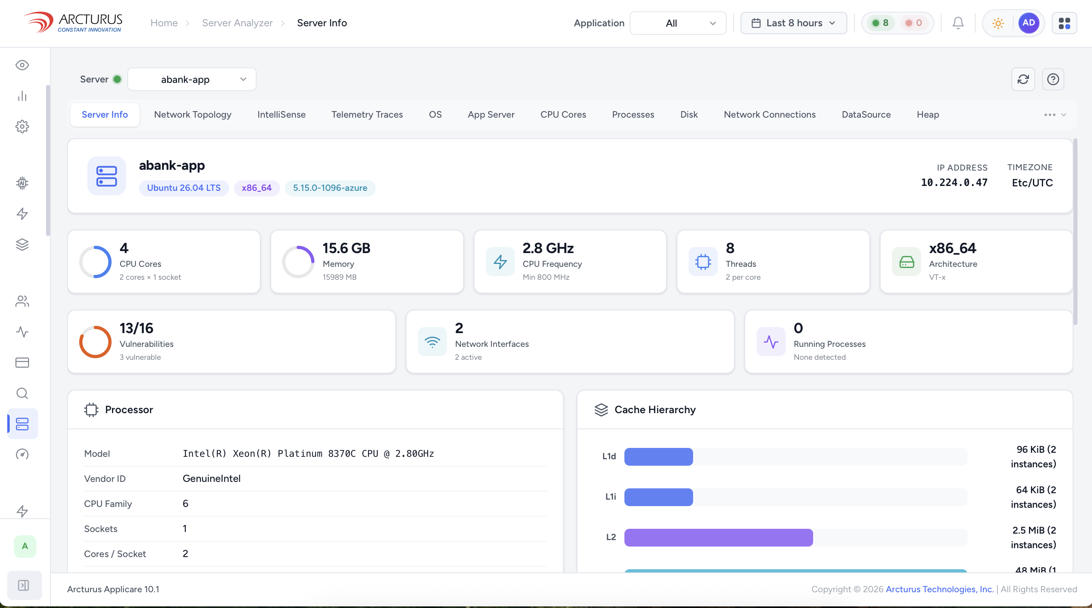The height and width of the screenshot is (608, 1092).
Task: Click the Running Processes activity icon
Action: (x=771, y=342)
